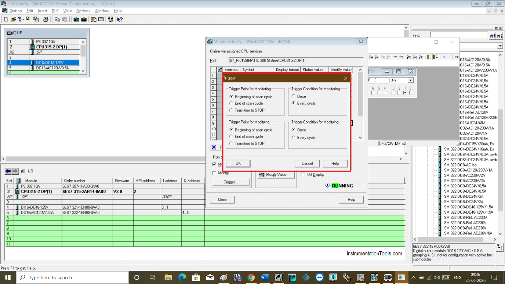Toggle bit 1 checkbox in the QB window

[405, 93]
